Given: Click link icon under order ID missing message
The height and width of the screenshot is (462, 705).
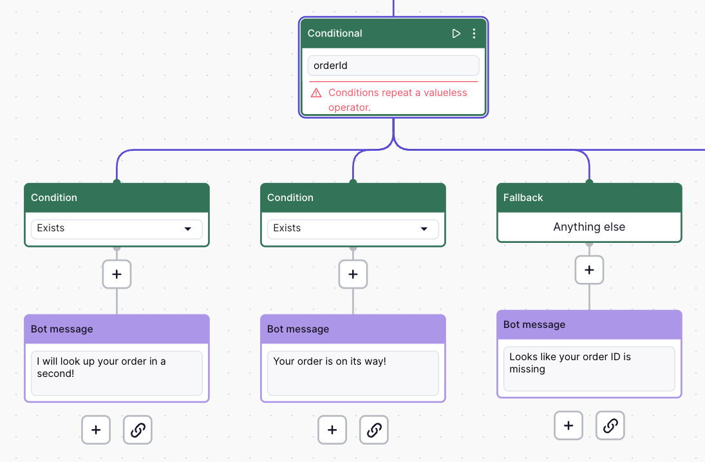Looking at the screenshot, I should coord(610,425).
